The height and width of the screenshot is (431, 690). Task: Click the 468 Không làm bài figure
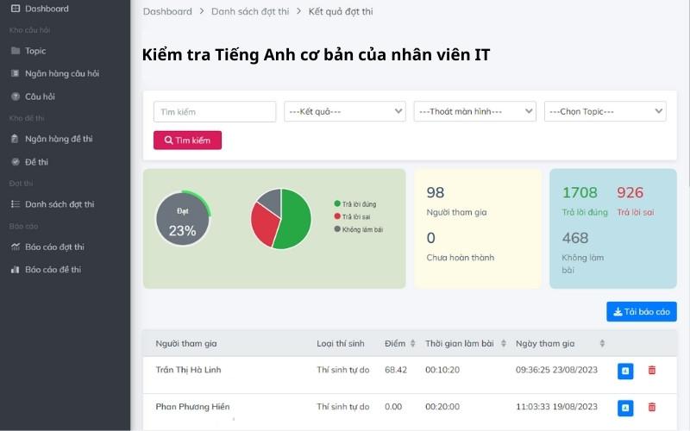tap(575, 238)
